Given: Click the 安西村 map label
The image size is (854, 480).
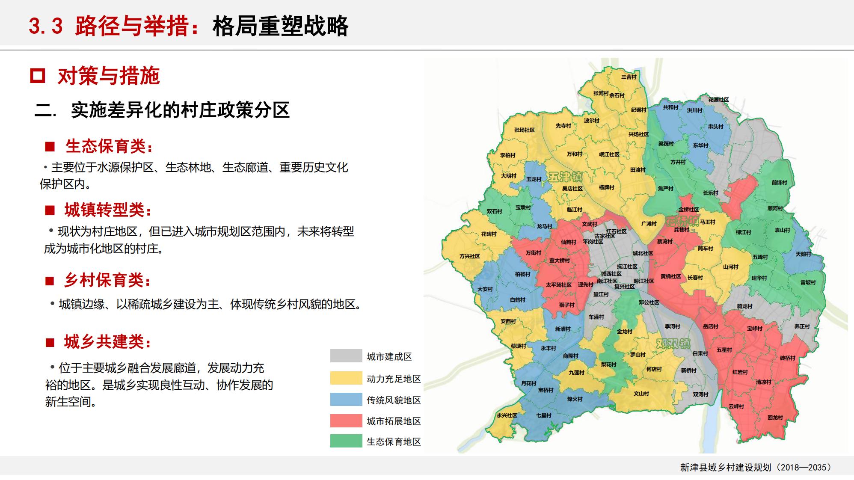Looking at the screenshot, I should 508,321.
